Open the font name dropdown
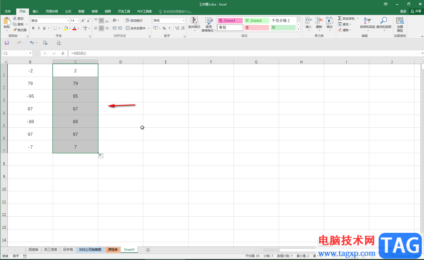Image resolution: width=424 pixels, height=260 pixels. pos(68,20)
